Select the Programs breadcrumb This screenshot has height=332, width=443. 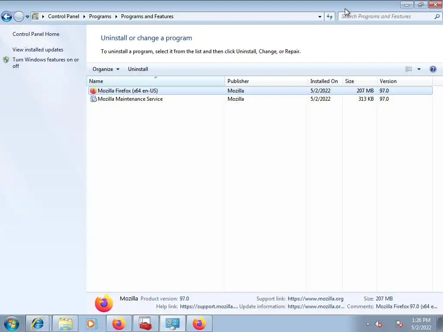coord(100,16)
